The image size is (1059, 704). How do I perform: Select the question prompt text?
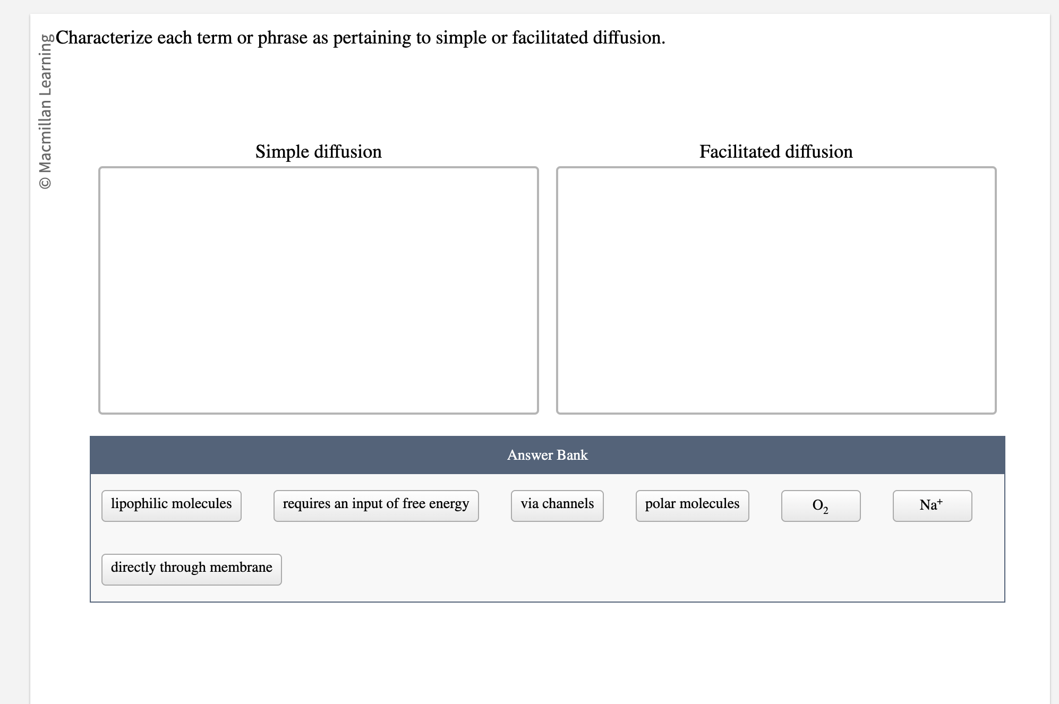coord(360,37)
